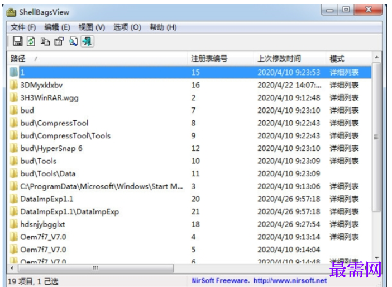
Task: Click the 详细列表 mode cell for hdsnjybgglxt
Action: point(344,224)
